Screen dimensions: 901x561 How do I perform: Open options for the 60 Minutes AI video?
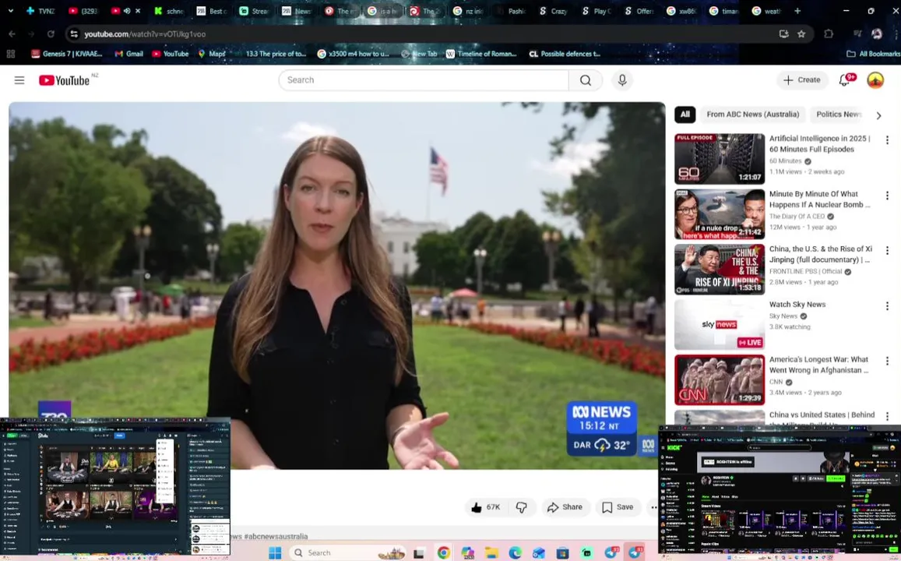[x=887, y=139]
